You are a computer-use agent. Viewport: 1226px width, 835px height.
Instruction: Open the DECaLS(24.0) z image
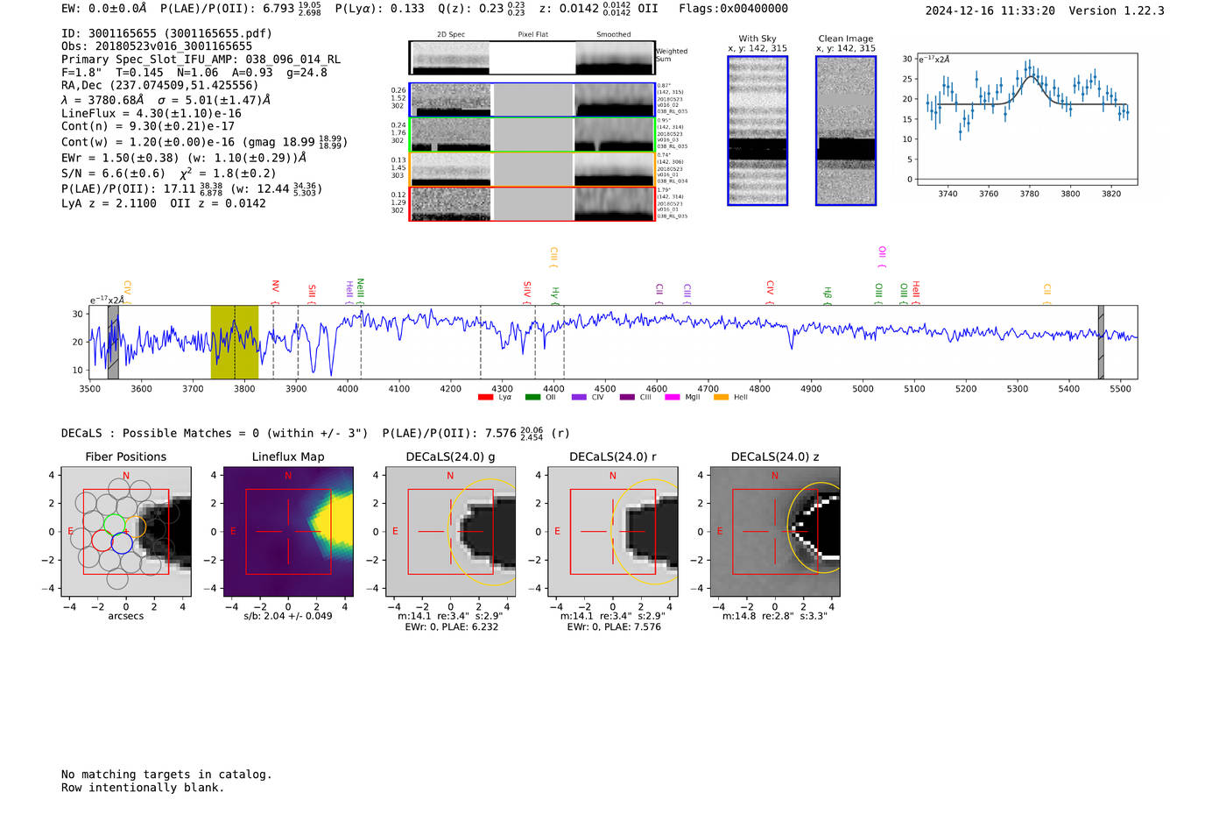pyautogui.click(x=775, y=532)
